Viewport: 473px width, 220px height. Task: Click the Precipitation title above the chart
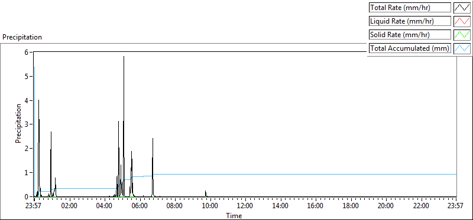[x=22, y=37]
